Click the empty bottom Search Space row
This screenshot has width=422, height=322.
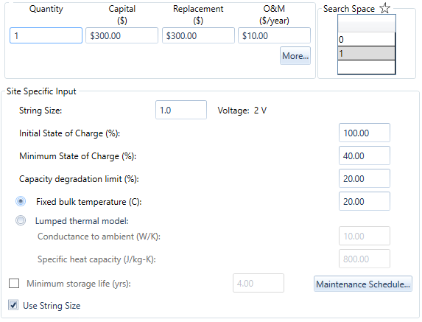coord(367,67)
